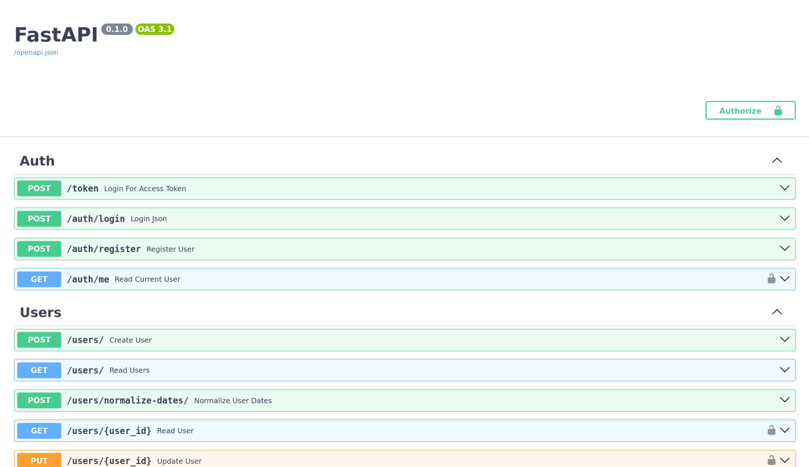Open the /openapi.json link
The image size is (809, 467).
point(36,52)
